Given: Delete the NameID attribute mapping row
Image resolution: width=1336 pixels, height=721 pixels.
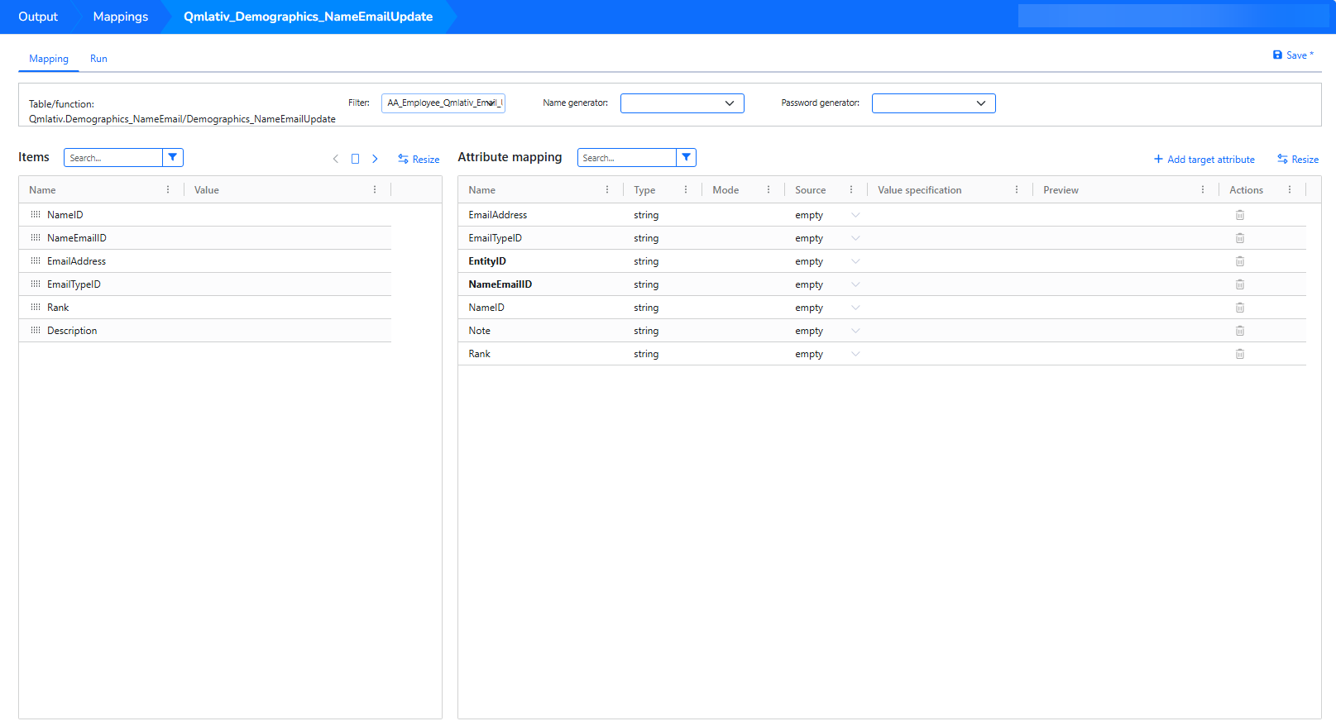Looking at the screenshot, I should pyautogui.click(x=1239, y=308).
